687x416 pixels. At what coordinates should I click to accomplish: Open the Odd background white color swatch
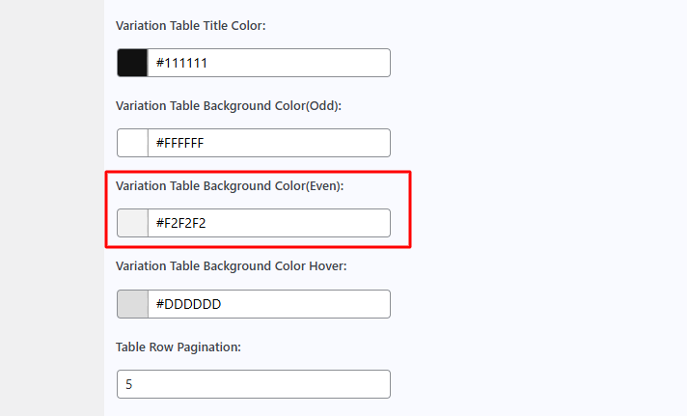[x=132, y=143]
